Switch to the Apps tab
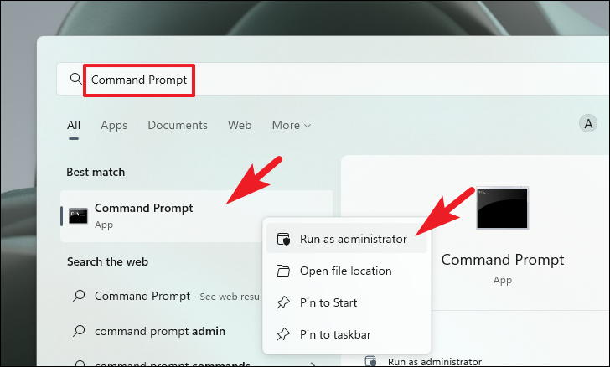This screenshot has width=610, height=367. tap(114, 126)
